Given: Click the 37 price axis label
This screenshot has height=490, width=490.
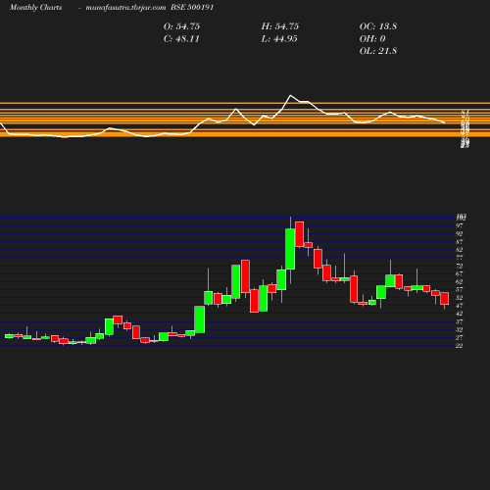Looking at the screenshot, I should 460,321.
